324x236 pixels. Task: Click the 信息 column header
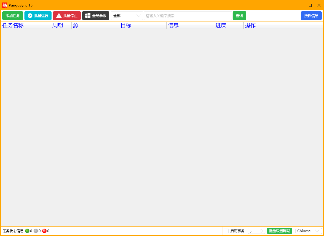click(x=191, y=25)
